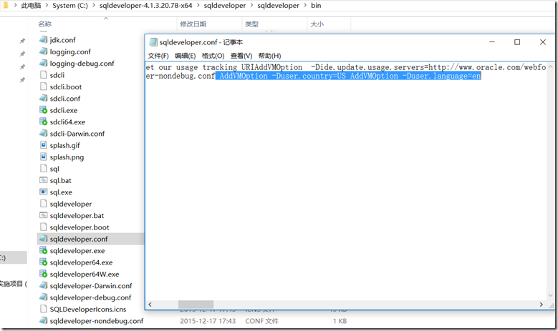Go to 此电脑 in the address bar

(31, 6)
